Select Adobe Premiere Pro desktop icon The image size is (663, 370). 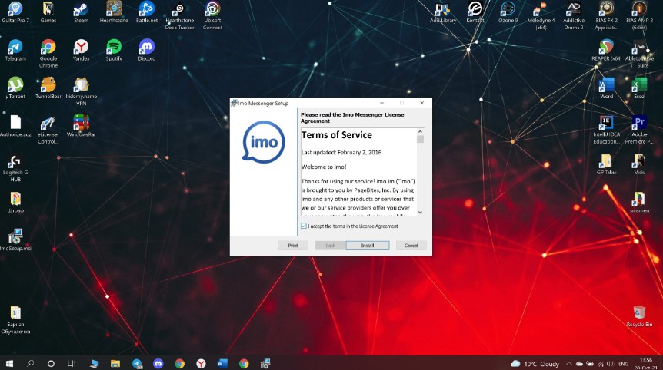click(x=639, y=130)
